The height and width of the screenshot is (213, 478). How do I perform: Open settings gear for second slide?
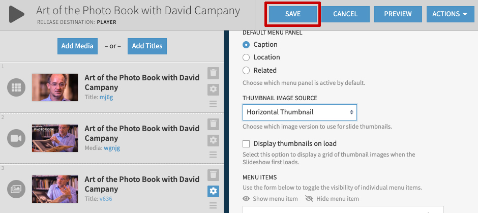[214, 140]
